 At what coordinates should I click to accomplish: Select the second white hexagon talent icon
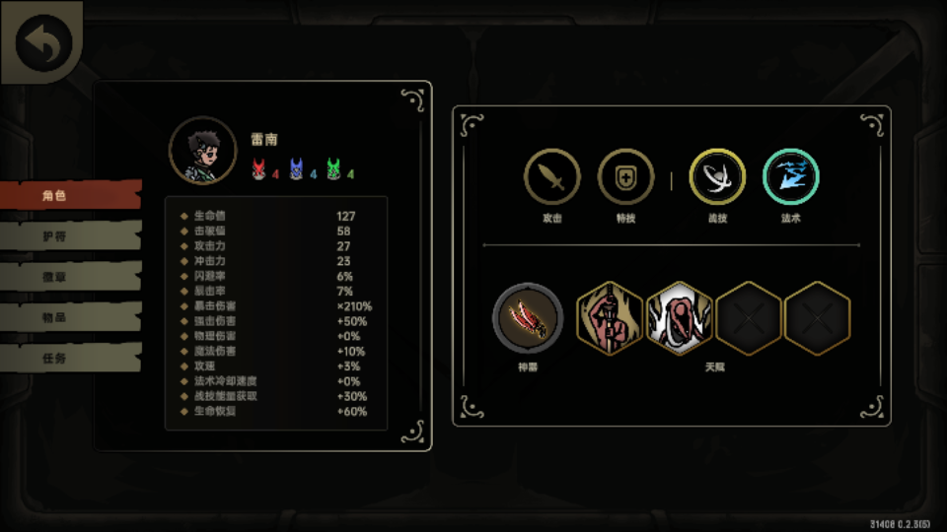click(679, 318)
